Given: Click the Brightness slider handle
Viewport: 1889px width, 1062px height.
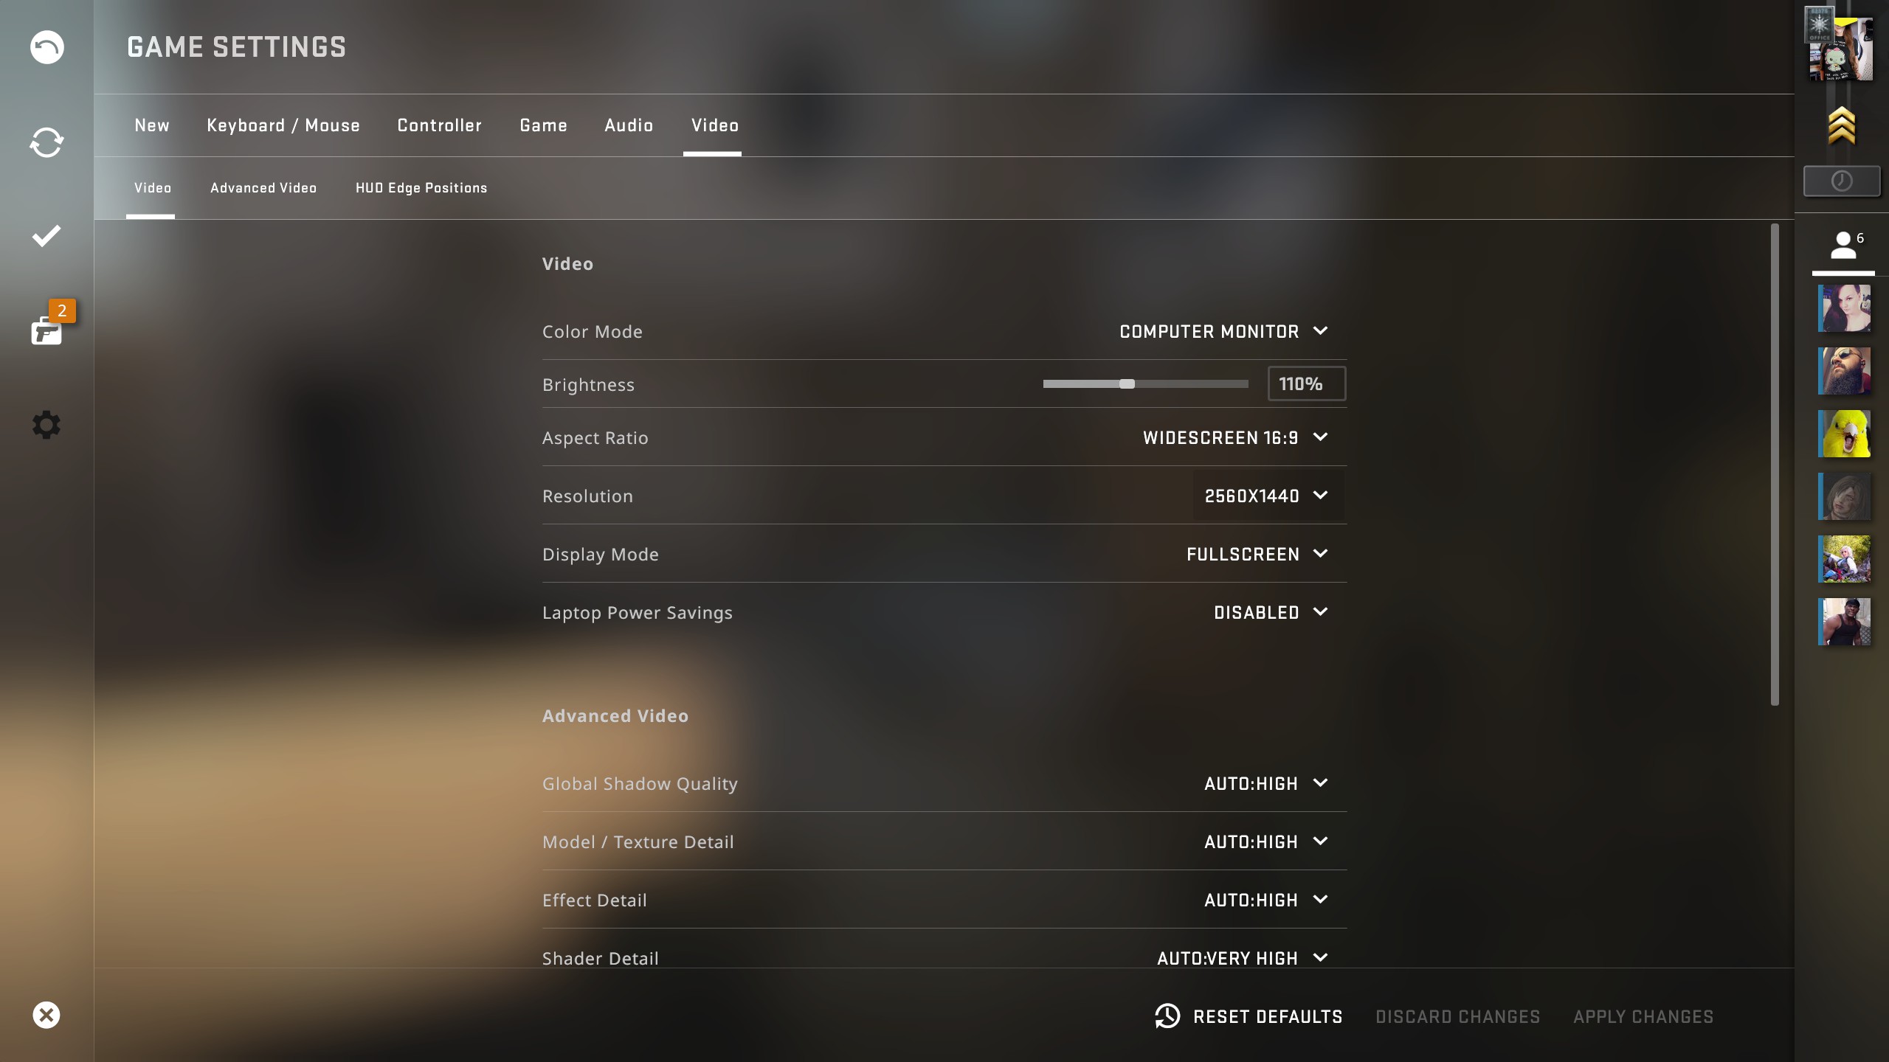Looking at the screenshot, I should point(1127,383).
